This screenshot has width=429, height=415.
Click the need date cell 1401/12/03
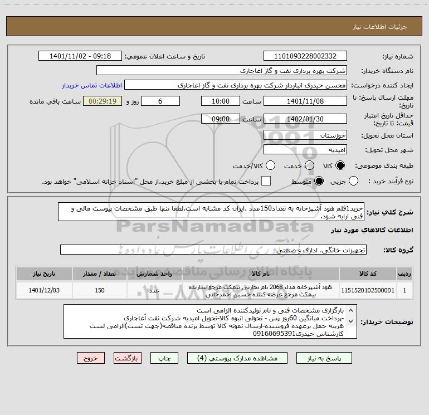[44, 290]
